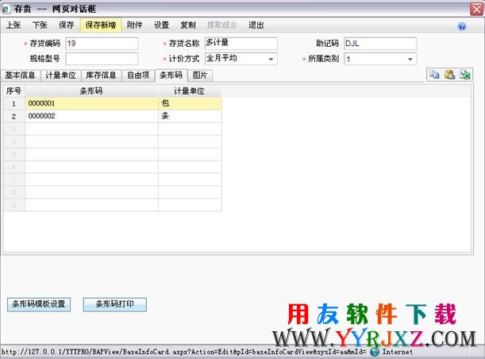Viewport: 485px width, 359px height.
Task: Click the empty barcode cell in row 3
Action: pyautogui.click(x=91, y=129)
